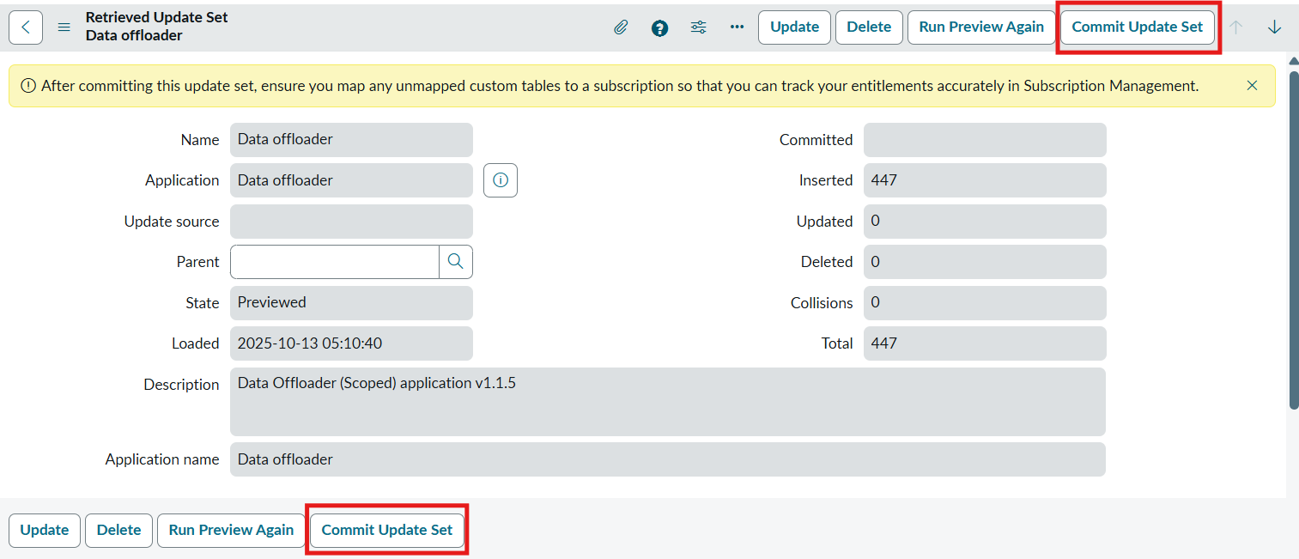Click the Collisions count field
Viewport: 1299px width, 559px height.
coord(985,303)
